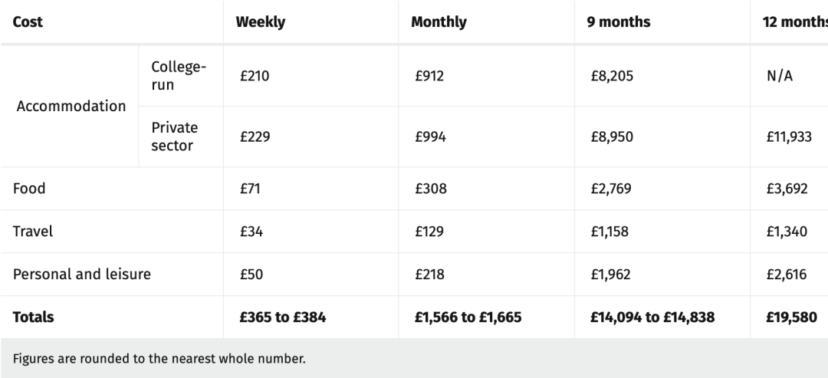
Task: Select the Travel row label
Action: tap(33, 232)
